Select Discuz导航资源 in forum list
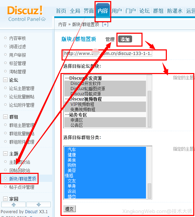Image resolution: width=195 pixels, height=217 pixels. pos(105,94)
